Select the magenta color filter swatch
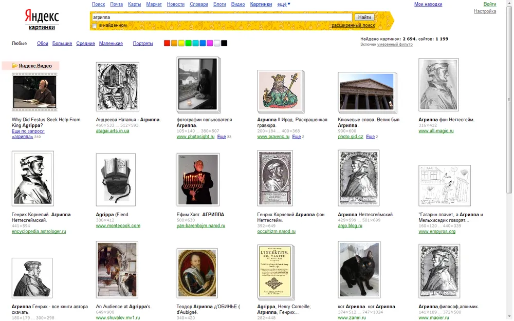 click(210, 43)
